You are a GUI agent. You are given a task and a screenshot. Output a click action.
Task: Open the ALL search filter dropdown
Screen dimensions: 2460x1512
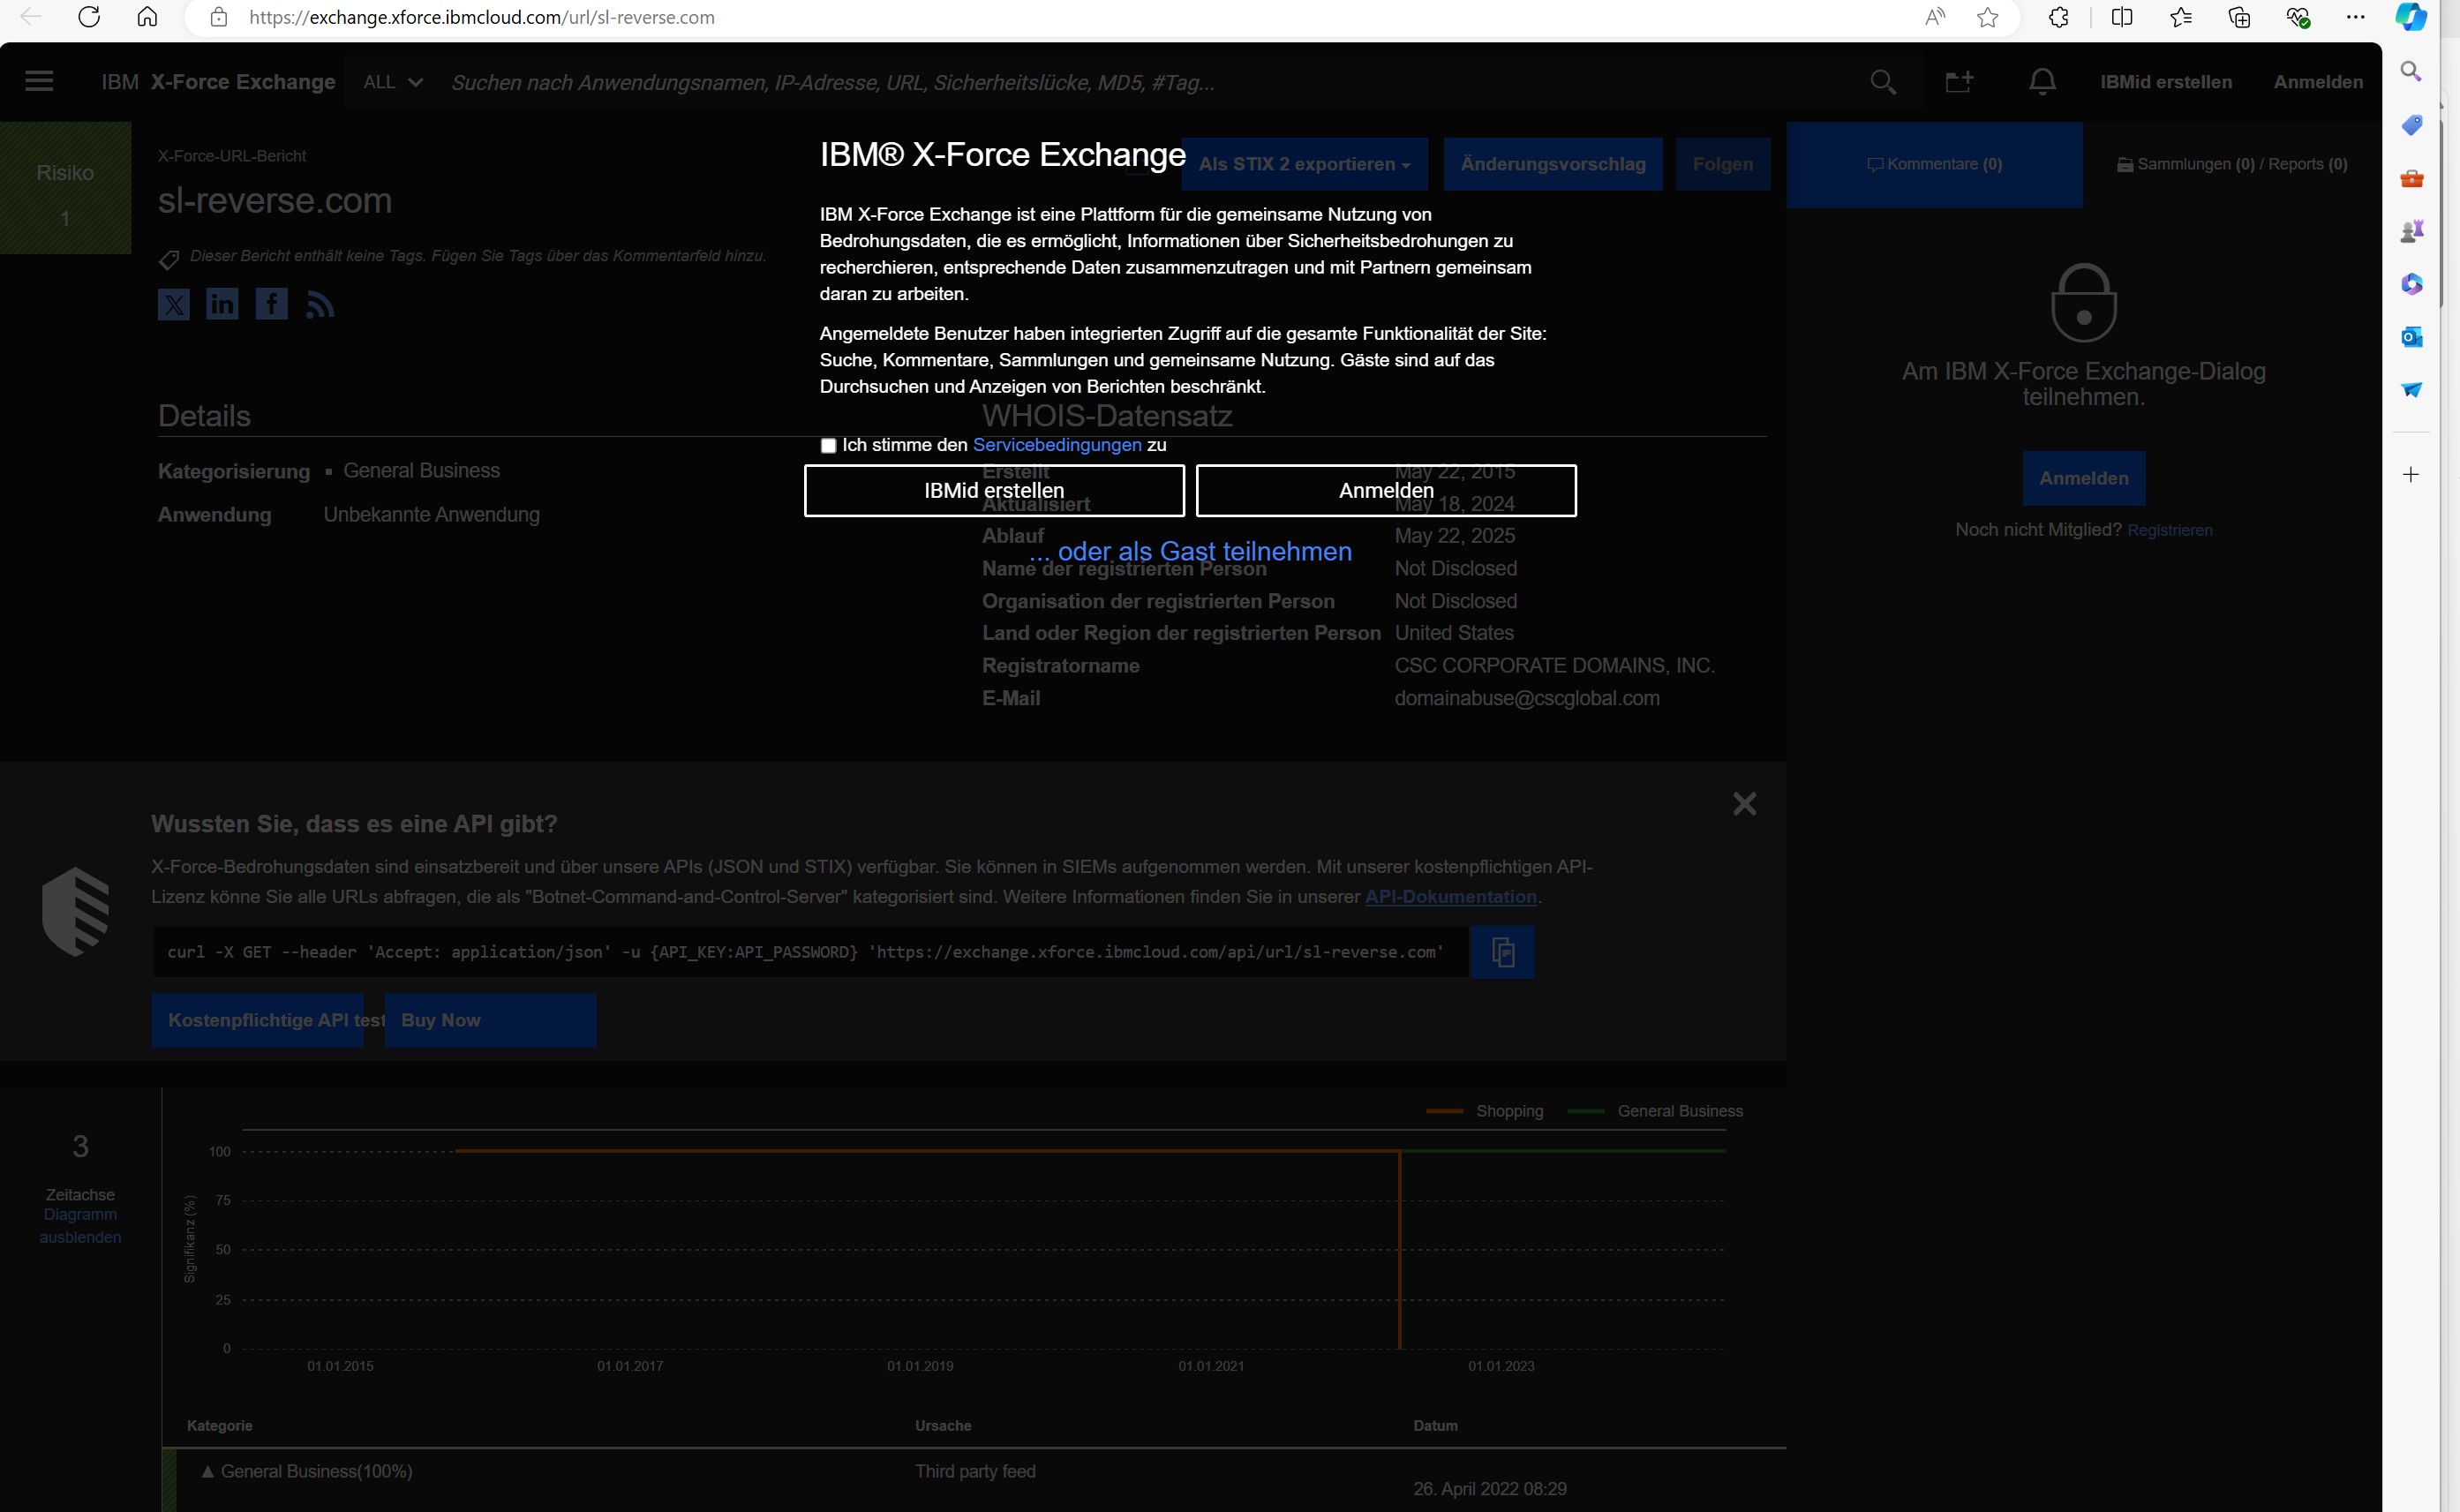click(x=393, y=82)
